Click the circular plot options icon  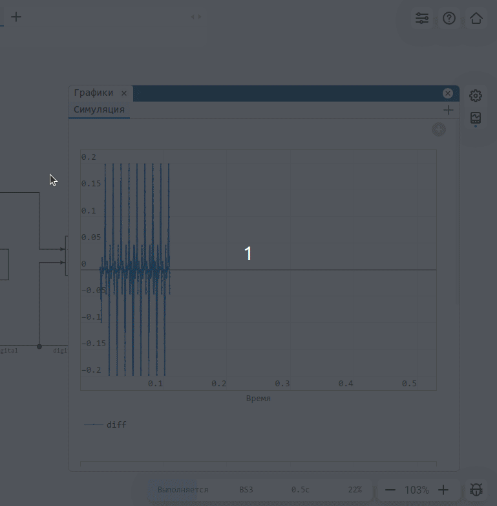pos(439,129)
